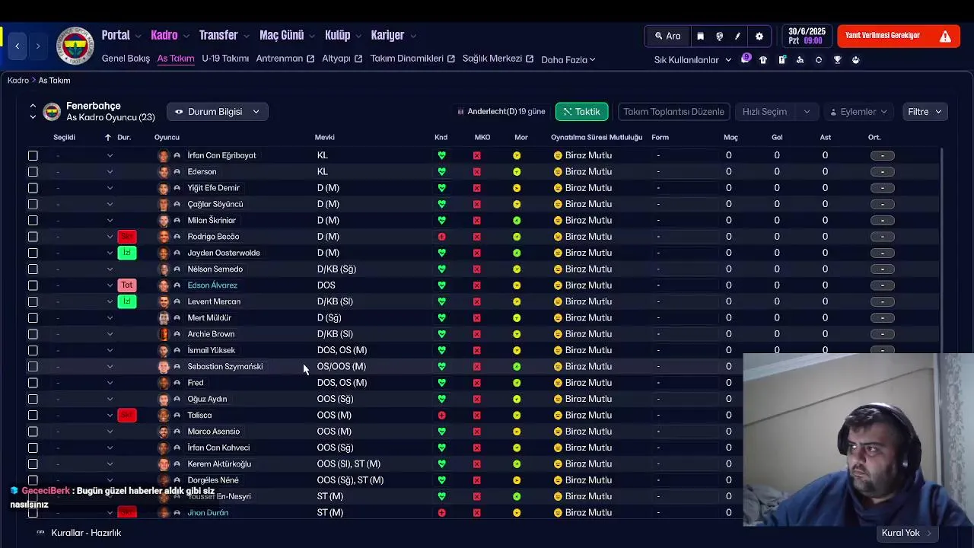Open Edson Álvarez player link
Screen dimensions: 974x548
[x=212, y=285]
